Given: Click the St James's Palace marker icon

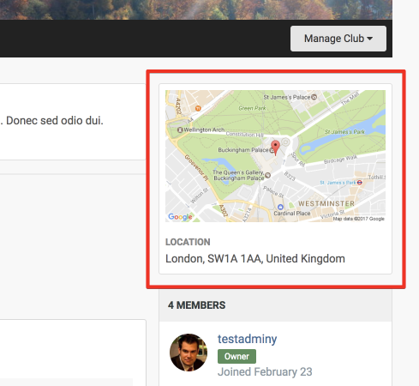Looking at the screenshot, I should click(314, 97).
